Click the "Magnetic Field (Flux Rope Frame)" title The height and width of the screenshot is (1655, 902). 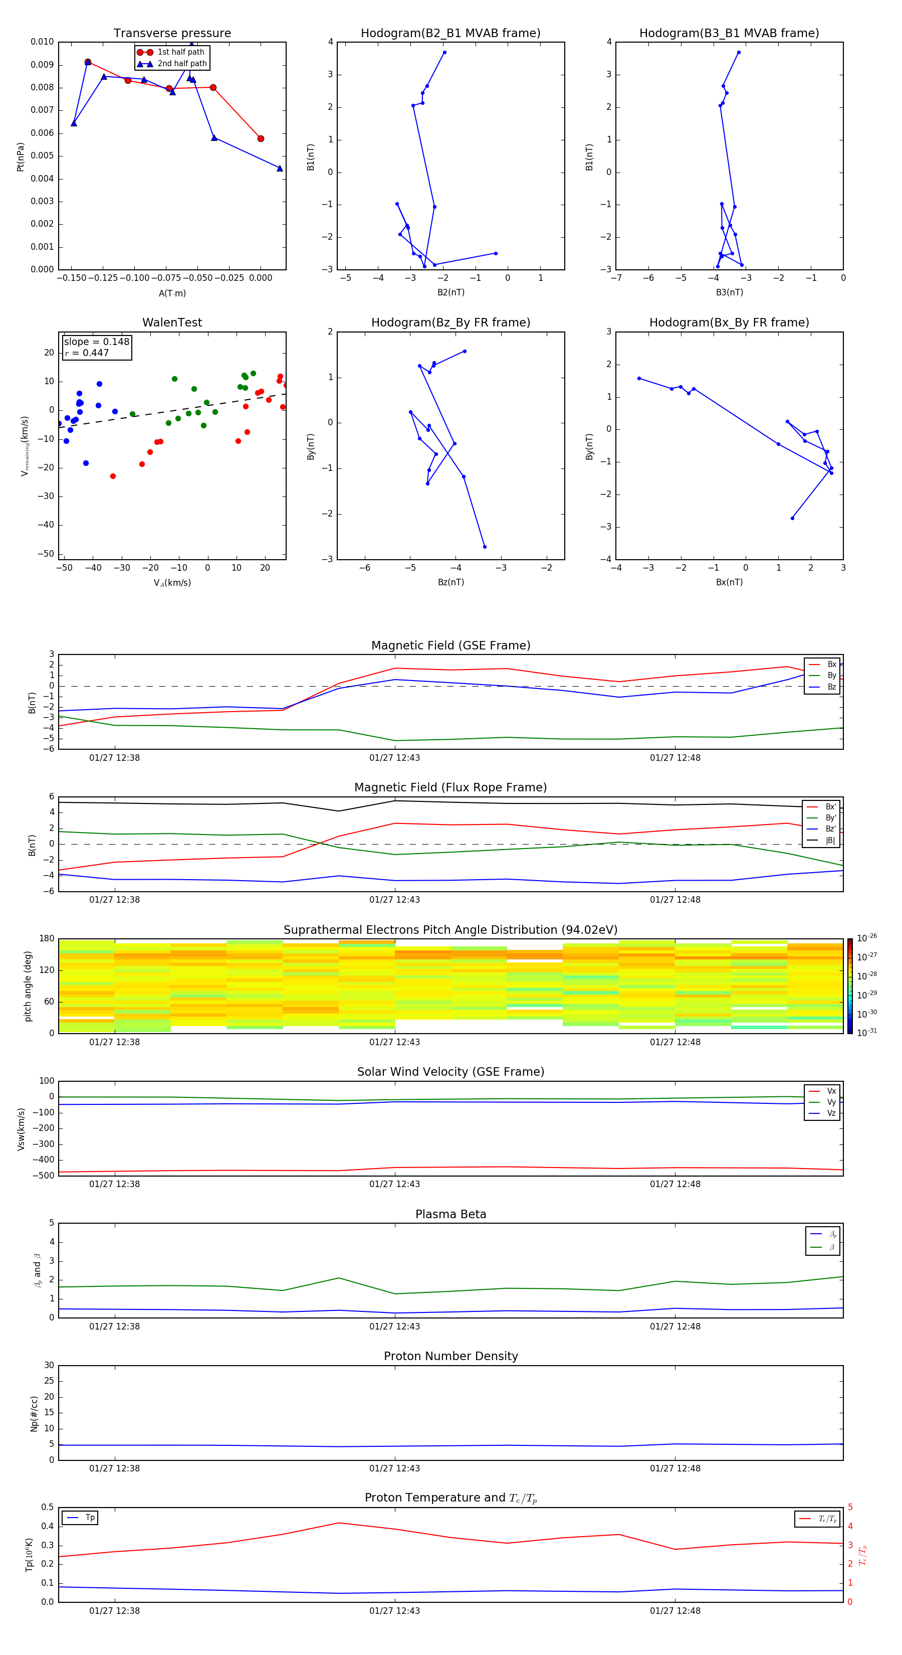coord(450,788)
